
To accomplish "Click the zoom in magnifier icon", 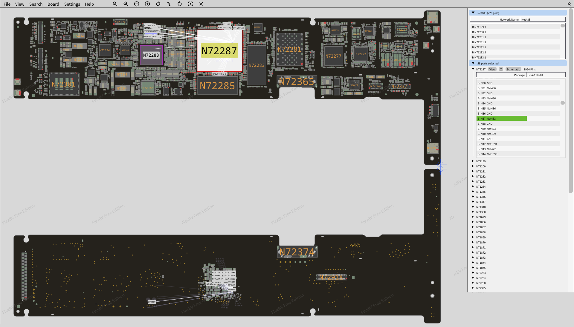I will (x=126, y=4).
